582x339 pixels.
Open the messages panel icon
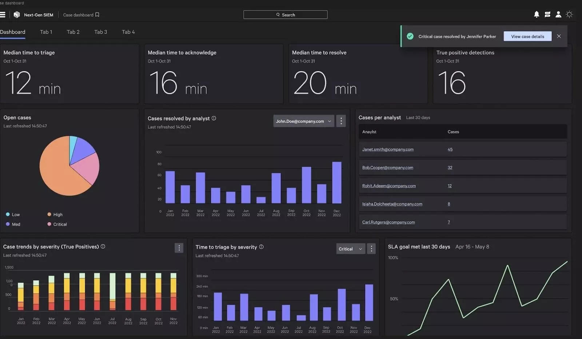tap(547, 15)
